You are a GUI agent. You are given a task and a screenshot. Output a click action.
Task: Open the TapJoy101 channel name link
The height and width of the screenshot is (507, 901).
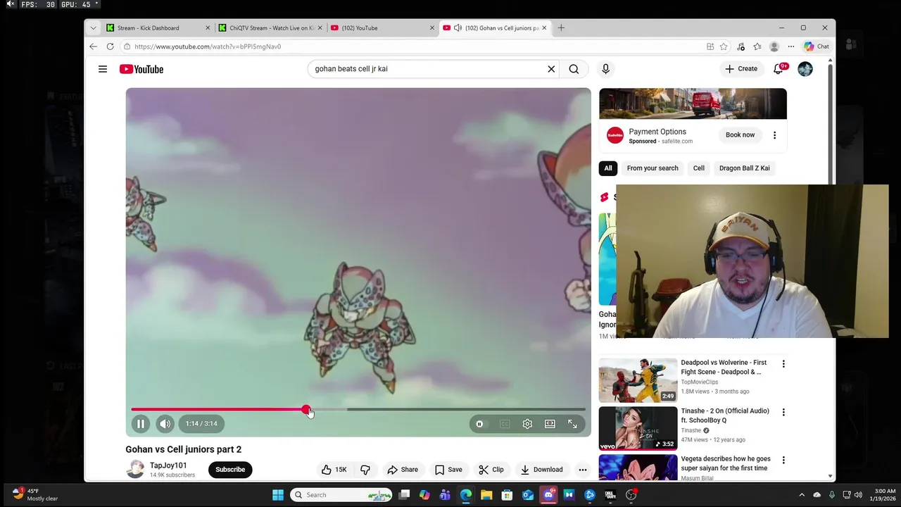168,465
